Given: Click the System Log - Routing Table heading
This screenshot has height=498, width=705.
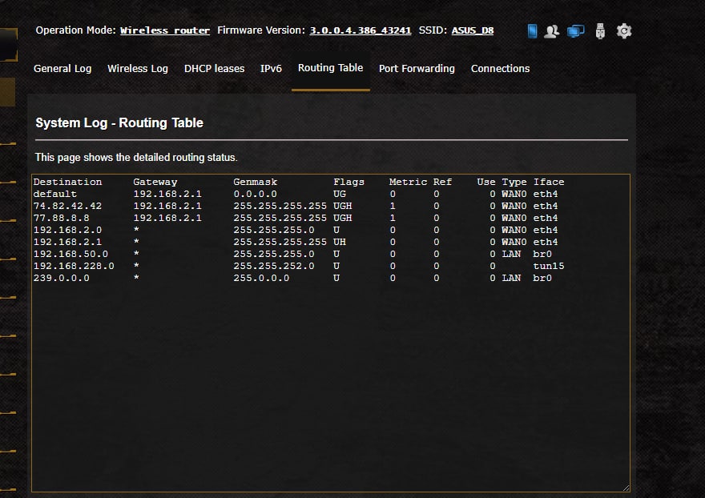Looking at the screenshot, I should click(119, 123).
